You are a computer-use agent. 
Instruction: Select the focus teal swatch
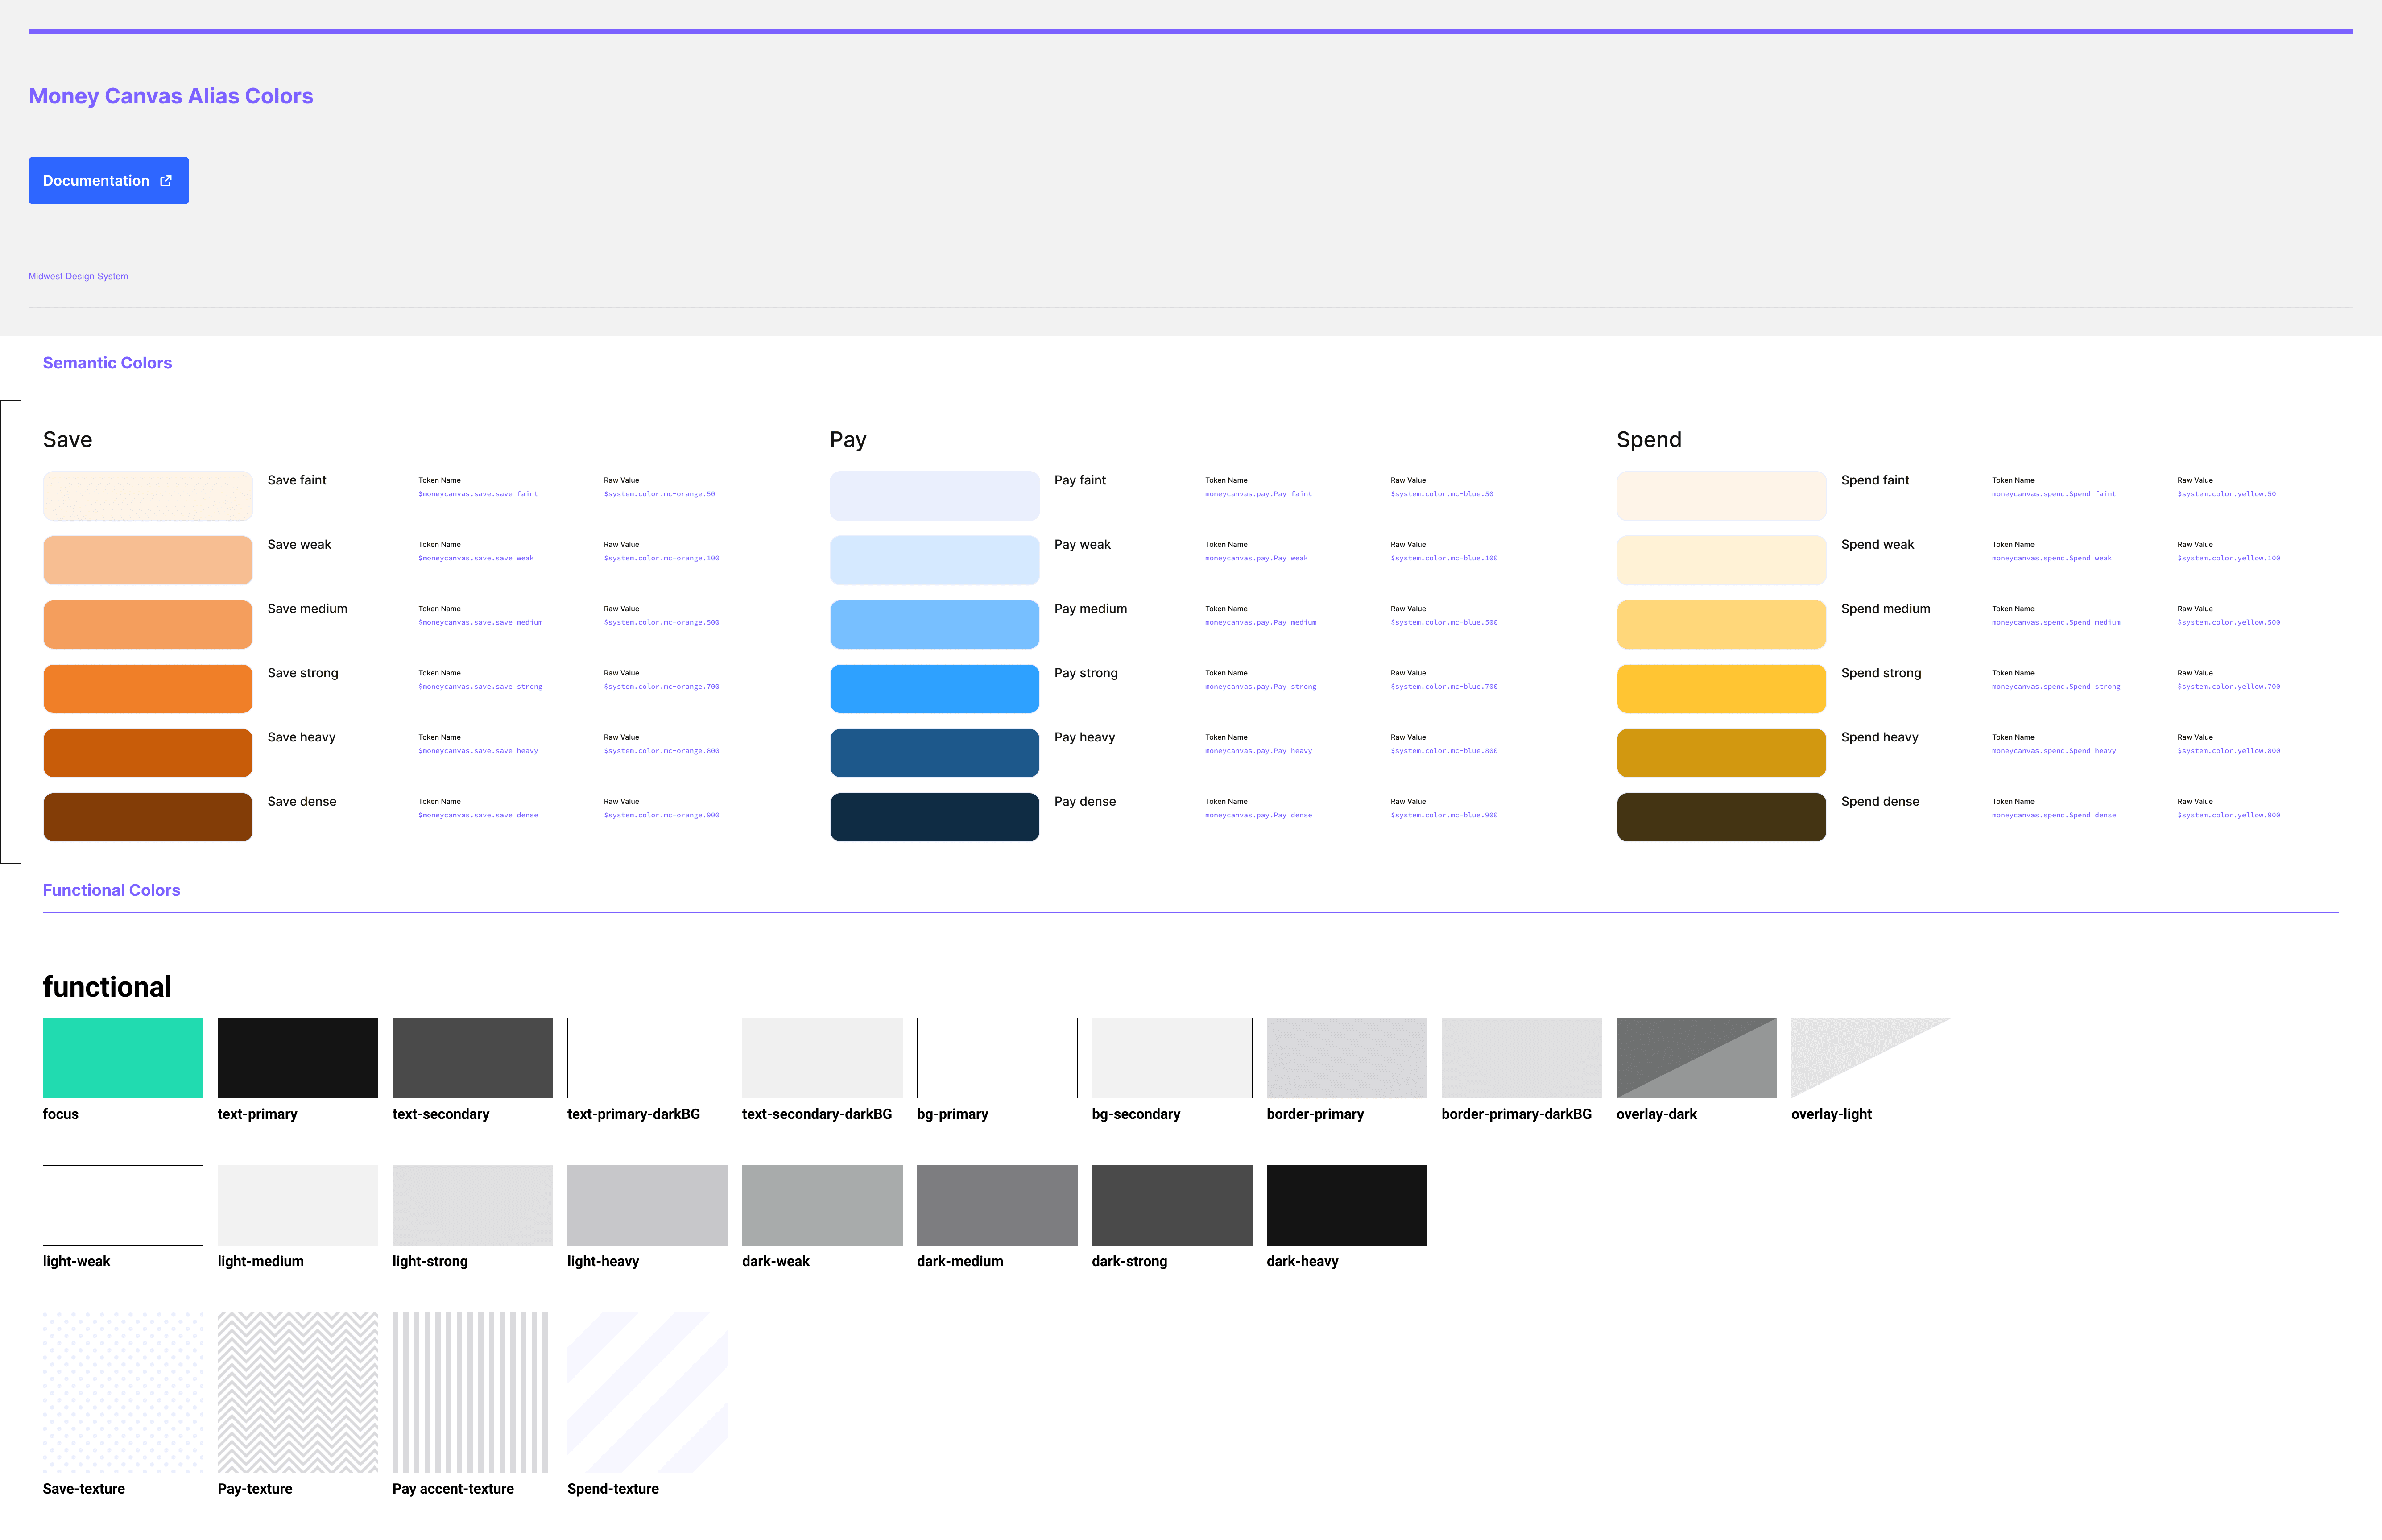tap(123, 1058)
